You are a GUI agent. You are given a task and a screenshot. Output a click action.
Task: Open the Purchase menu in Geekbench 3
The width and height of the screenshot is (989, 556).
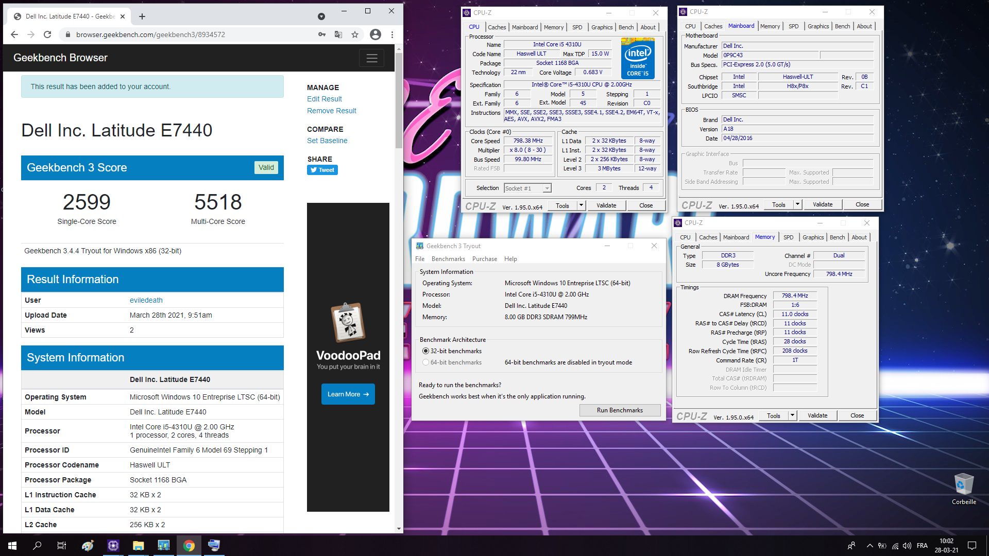pos(485,259)
